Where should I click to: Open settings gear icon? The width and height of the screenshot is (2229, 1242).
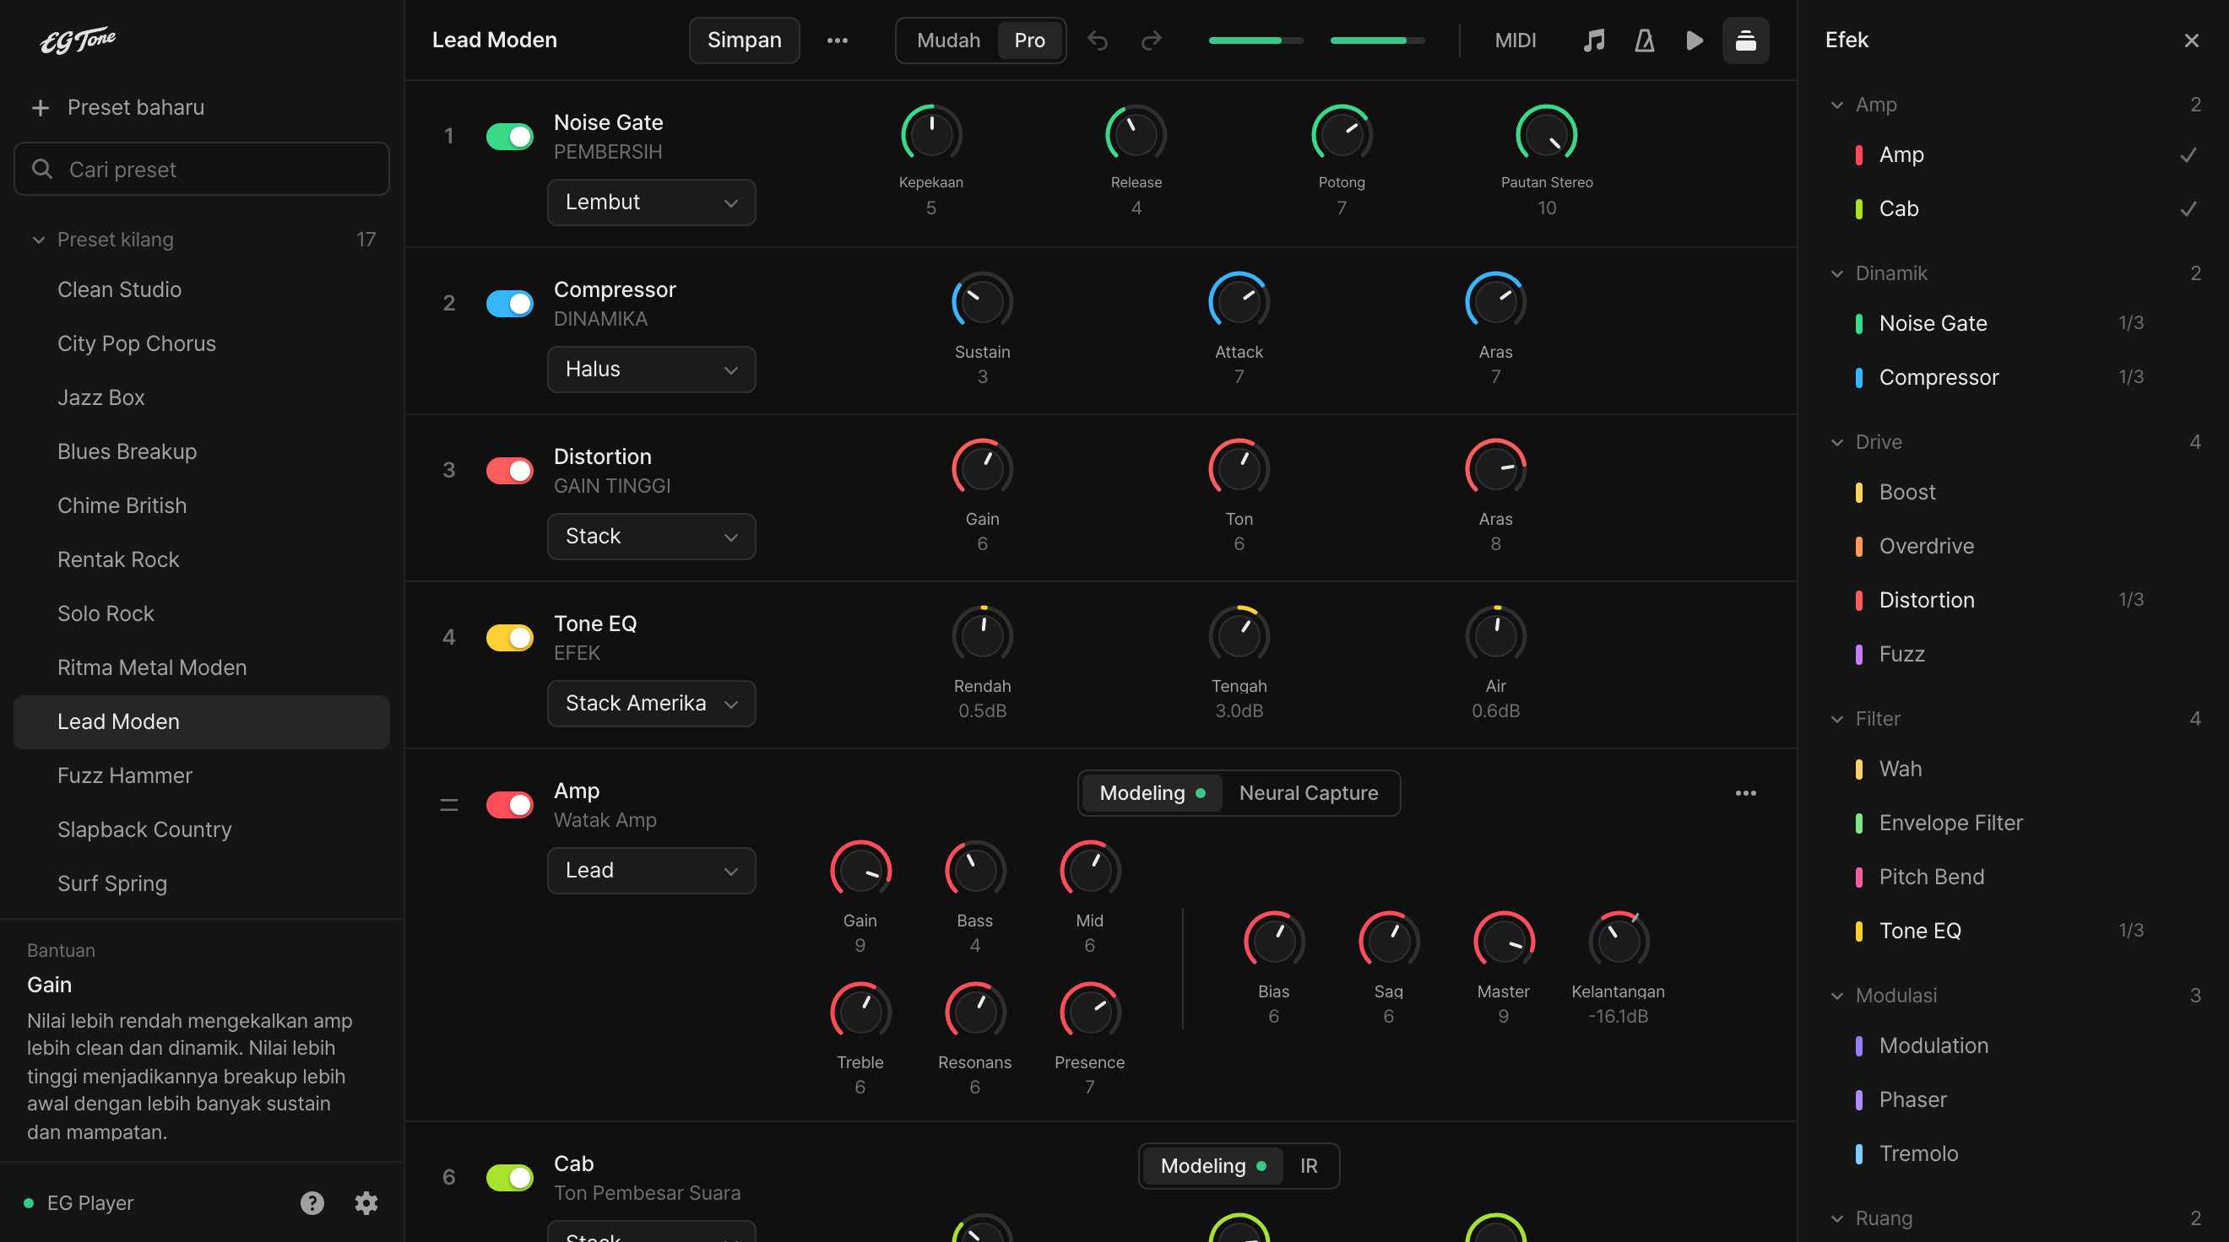(366, 1202)
